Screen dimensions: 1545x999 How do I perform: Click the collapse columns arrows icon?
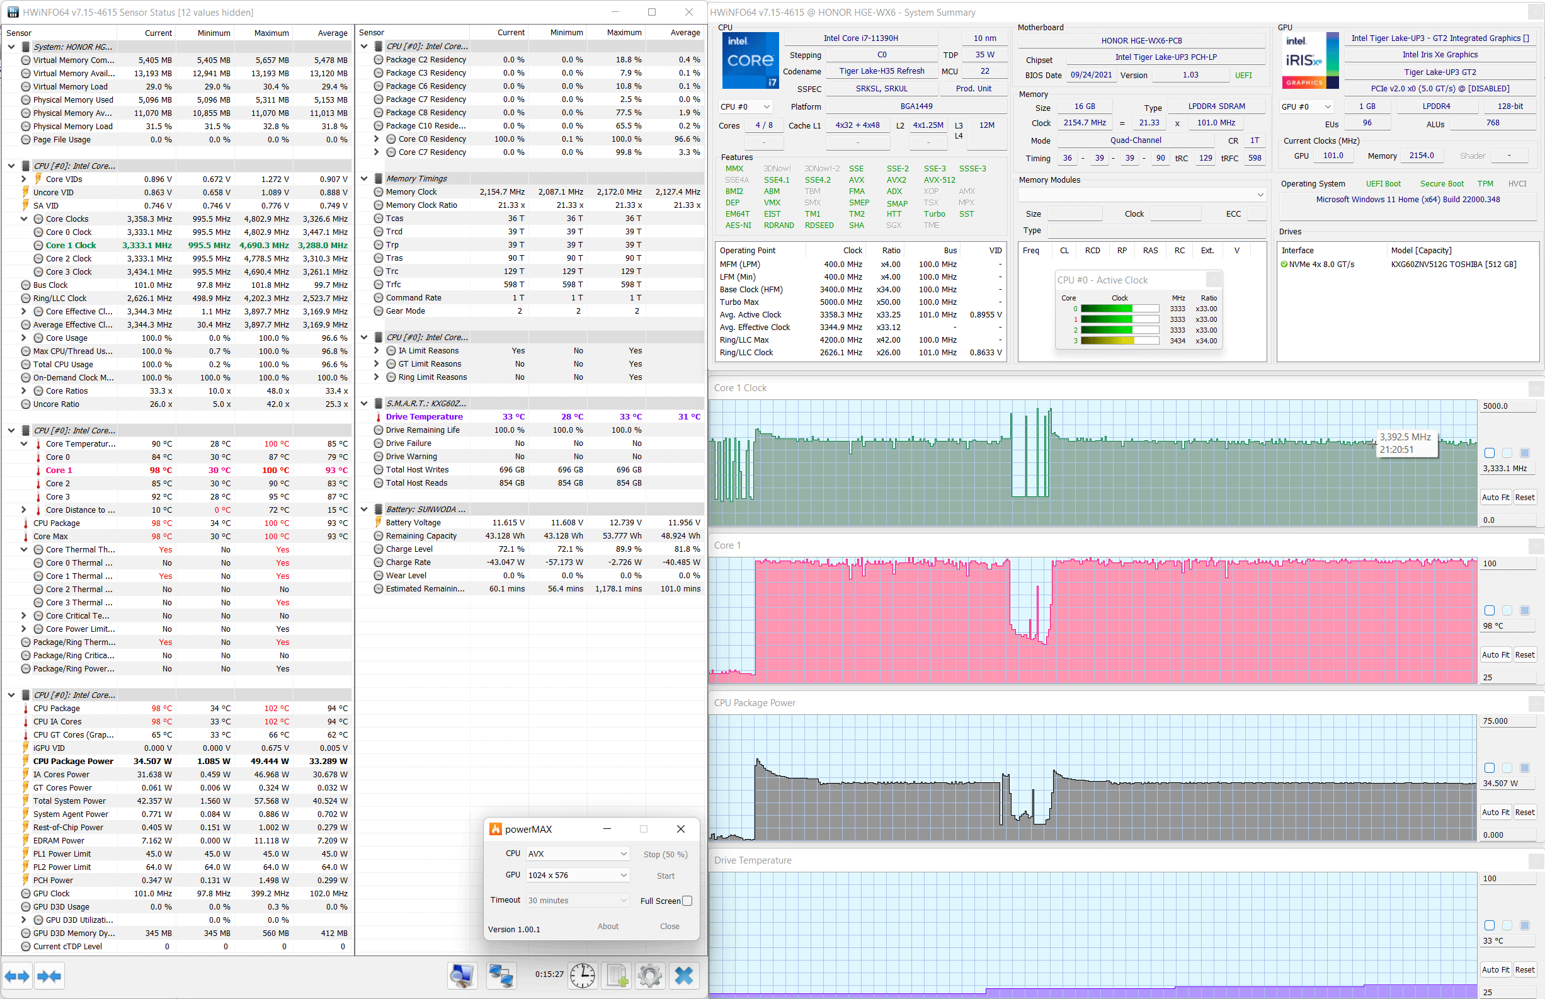(49, 976)
